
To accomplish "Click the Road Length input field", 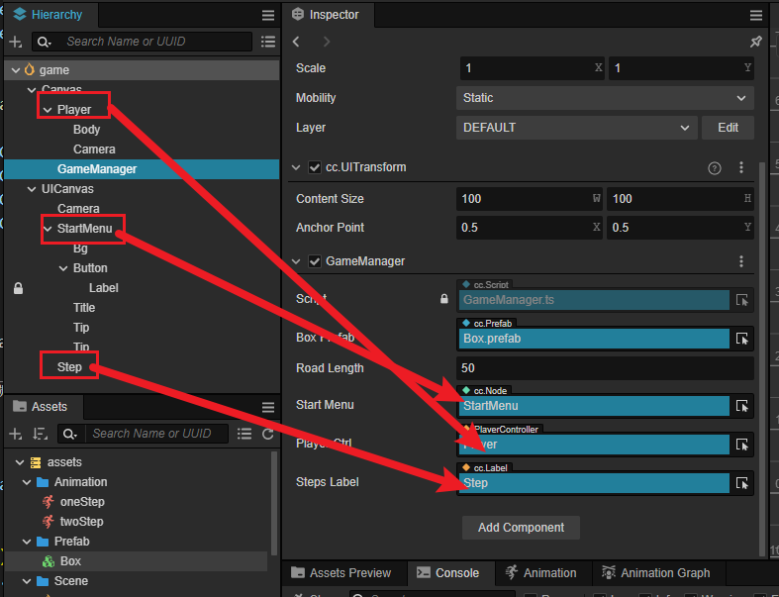I will point(605,368).
